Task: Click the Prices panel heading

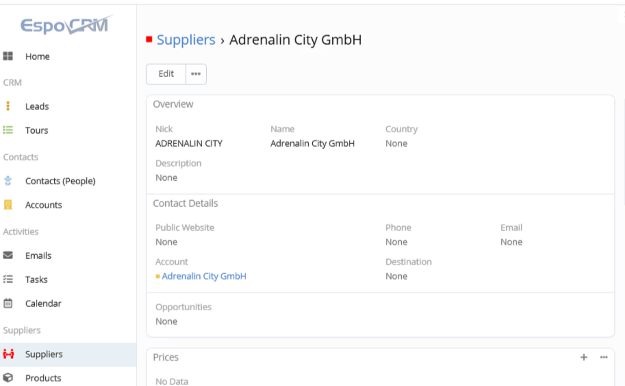Action: tap(166, 357)
